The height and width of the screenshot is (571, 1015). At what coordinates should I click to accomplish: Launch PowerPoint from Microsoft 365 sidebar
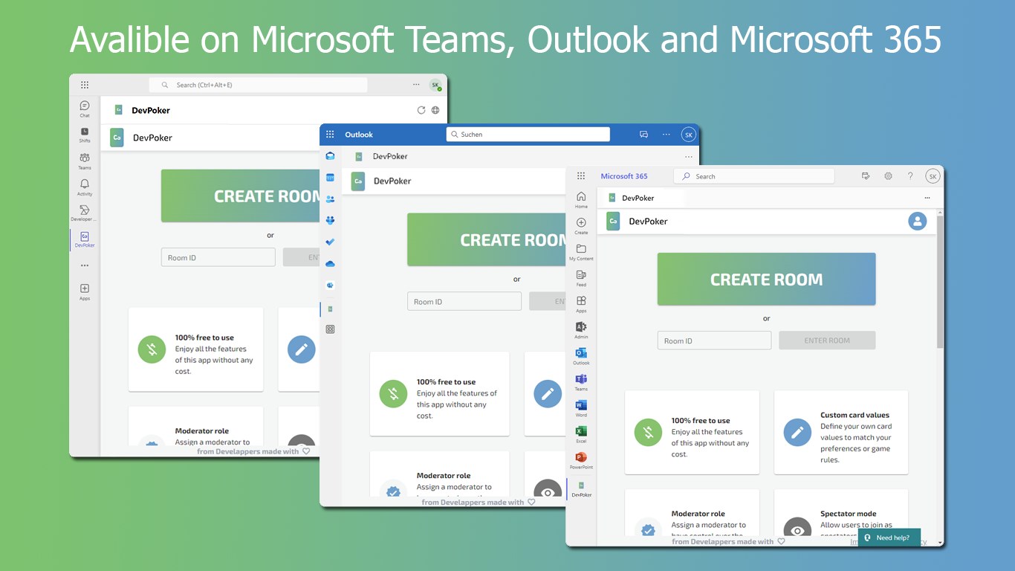(x=581, y=460)
